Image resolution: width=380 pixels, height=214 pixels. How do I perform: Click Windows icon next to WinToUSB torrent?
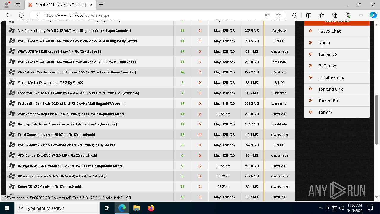pyautogui.click(x=12, y=51)
